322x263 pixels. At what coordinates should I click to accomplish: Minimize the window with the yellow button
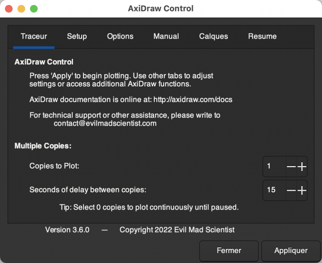tap(21, 9)
